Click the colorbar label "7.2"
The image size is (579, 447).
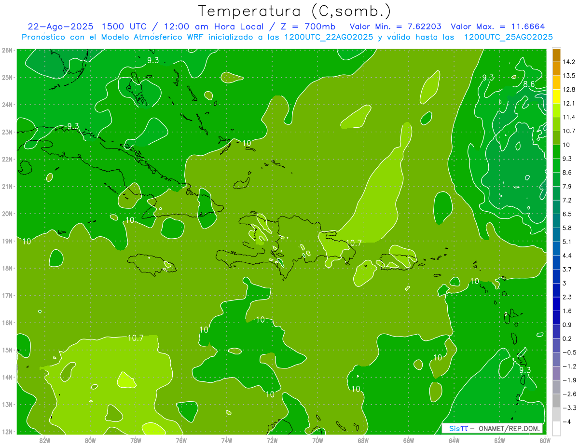pos(567,200)
